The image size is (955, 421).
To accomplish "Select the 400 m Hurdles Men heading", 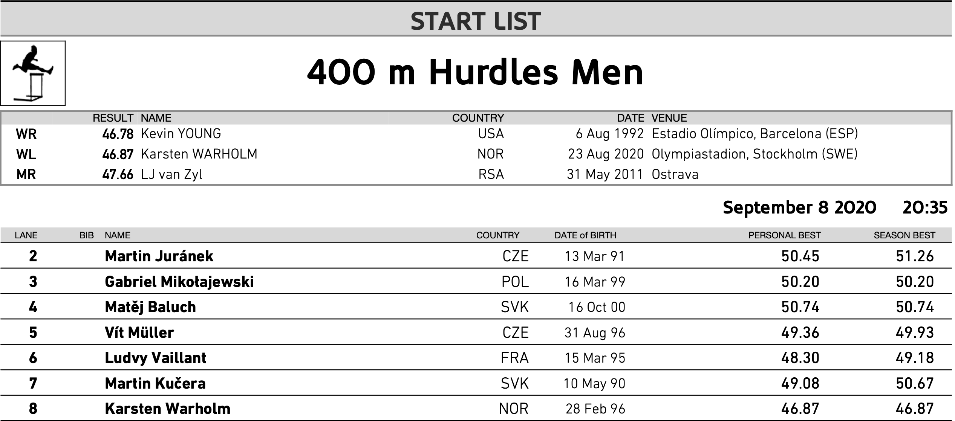I will pos(475,72).
